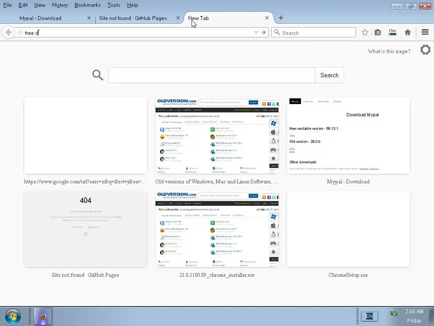Bookmark this page with the star icon
Image resolution: width=434 pixels, height=326 pixels.
365,32
